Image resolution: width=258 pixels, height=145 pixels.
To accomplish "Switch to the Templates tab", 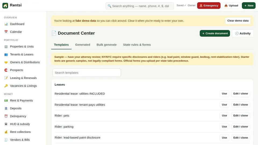I will 61,45.
